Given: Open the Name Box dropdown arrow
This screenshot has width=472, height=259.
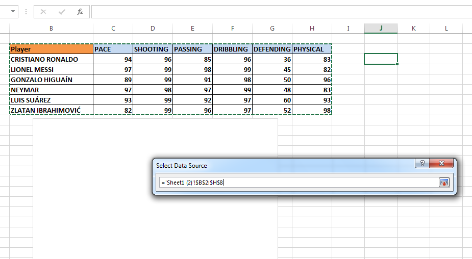Looking at the screenshot, I should pos(13,11).
